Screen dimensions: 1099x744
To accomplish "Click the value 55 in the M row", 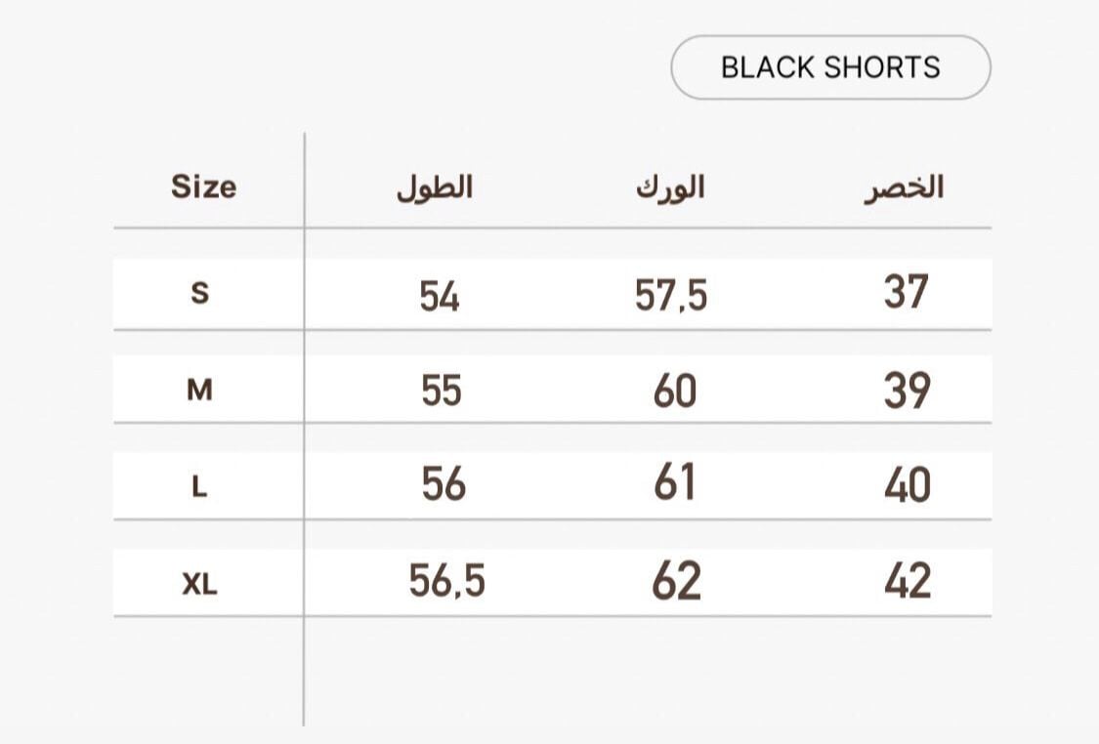I will point(442,391).
